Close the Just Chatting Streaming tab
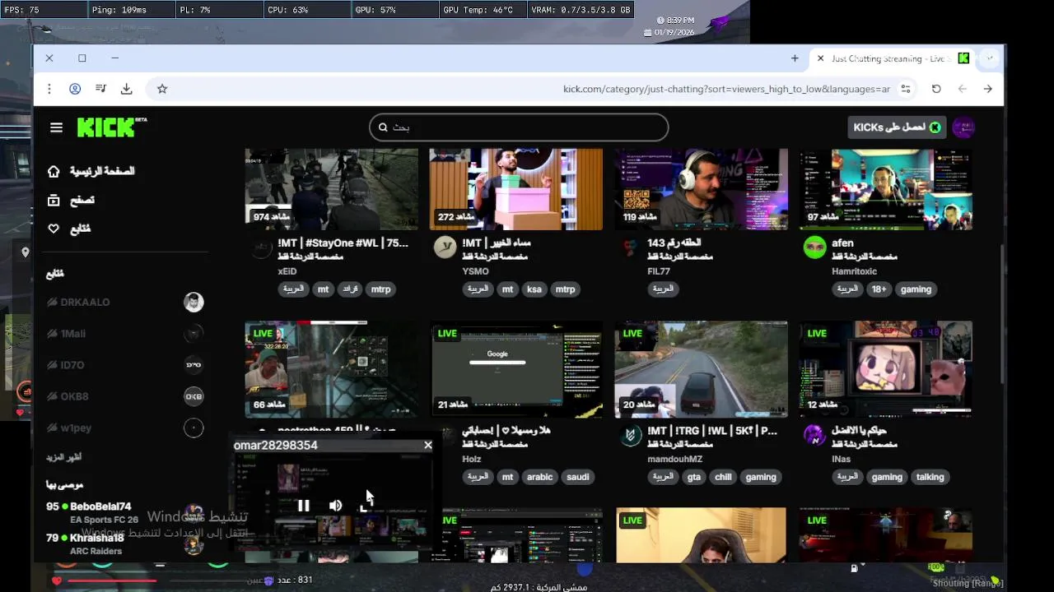This screenshot has width=1054, height=592. (820, 58)
